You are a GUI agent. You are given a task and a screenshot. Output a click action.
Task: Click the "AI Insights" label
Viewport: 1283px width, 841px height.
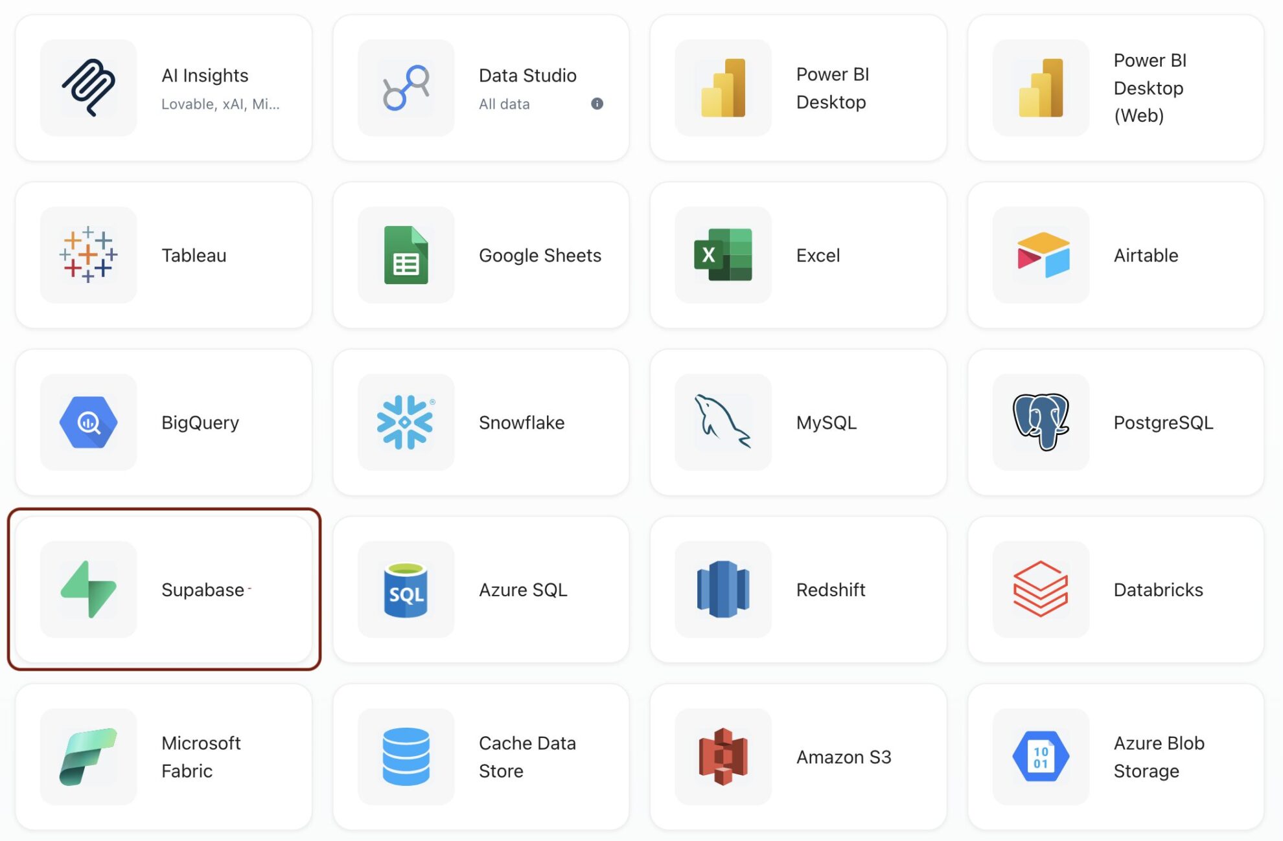pyautogui.click(x=205, y=76)
